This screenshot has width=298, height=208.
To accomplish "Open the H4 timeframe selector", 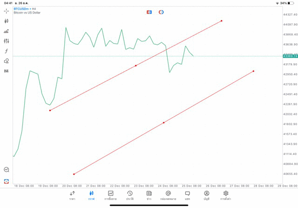I will [7, 71].
